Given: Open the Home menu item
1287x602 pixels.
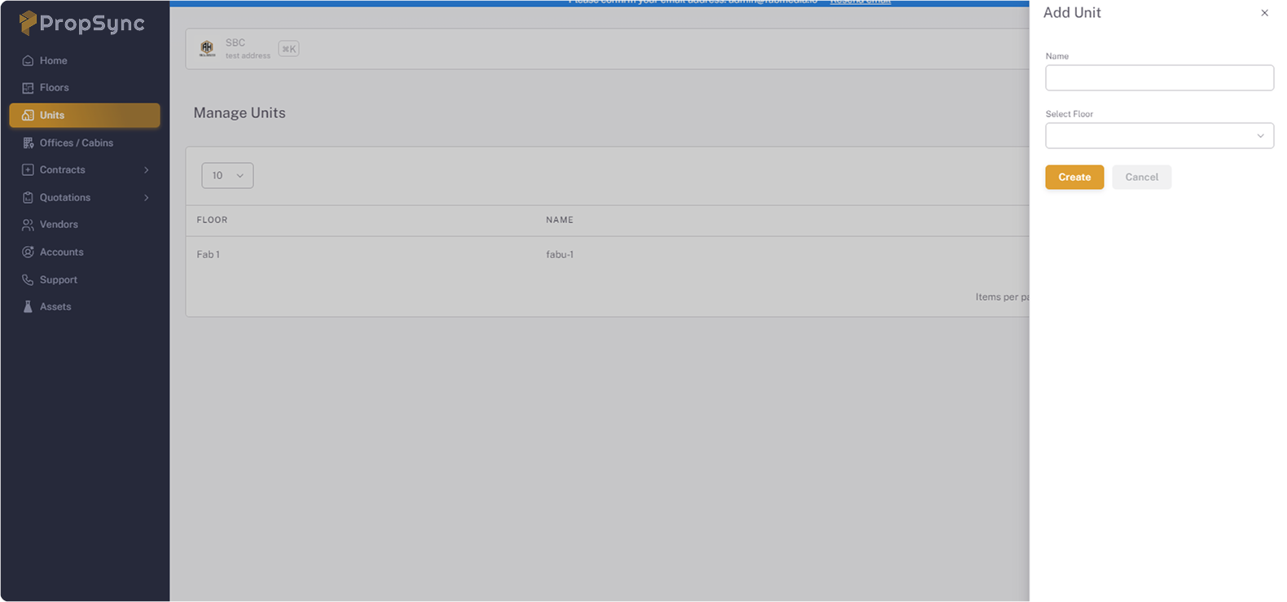Looking at the screenshot, I should [85, 60].
